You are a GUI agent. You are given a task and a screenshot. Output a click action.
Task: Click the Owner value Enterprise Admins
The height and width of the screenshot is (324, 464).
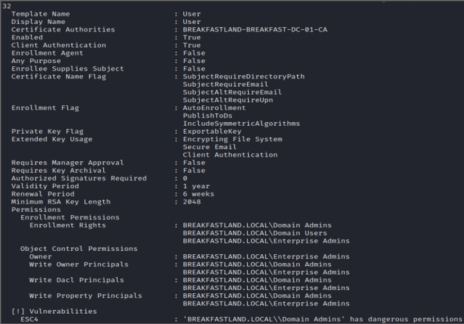(x=266, y=257)
